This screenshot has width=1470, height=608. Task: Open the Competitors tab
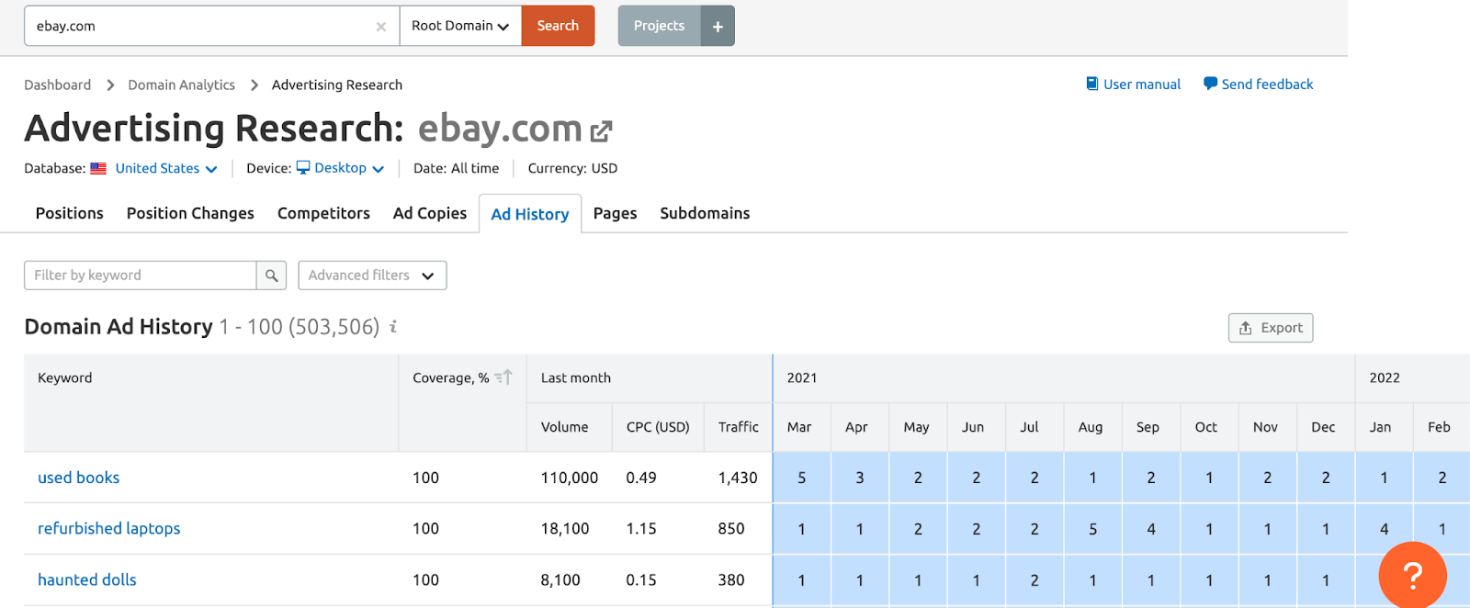[x=323, y=213]
